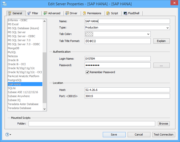
Task: Click the FluidShell tab icon
Action: [x=125, y=13]
